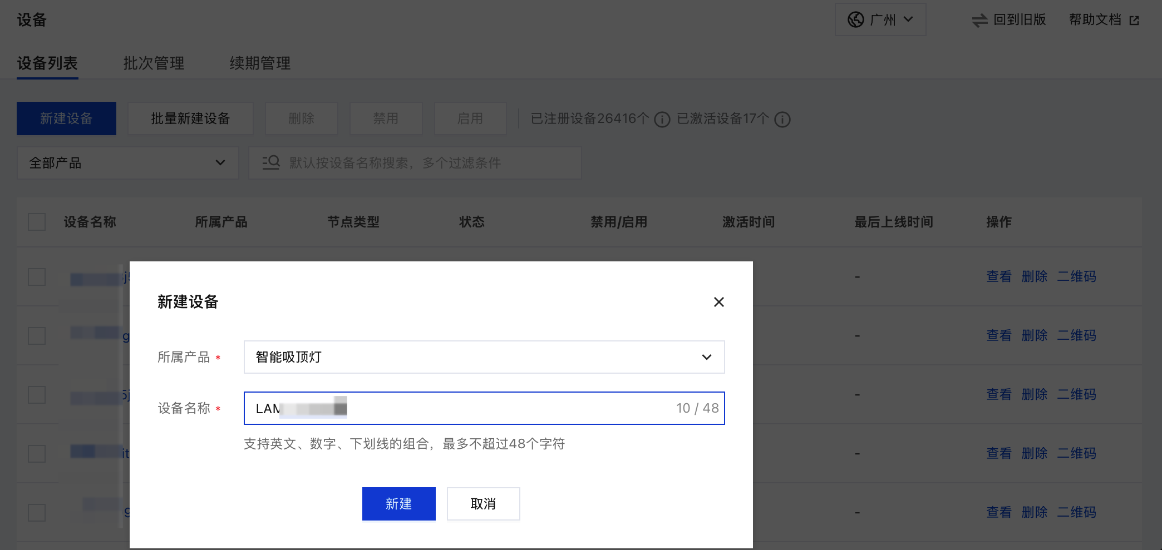Check the fifth device row checkbox
Image resolution: width=1162 pixels, height=550 pixels.
click(37, 513)
